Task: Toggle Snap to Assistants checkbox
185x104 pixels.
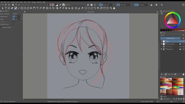Action: tap(1, 27)
